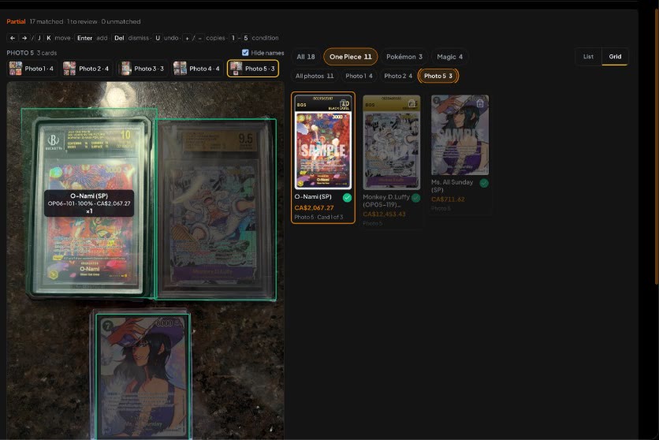This screenshot has height=440, width=659.
Task: Filter by All 18 cards
Action: click(306, 57)
